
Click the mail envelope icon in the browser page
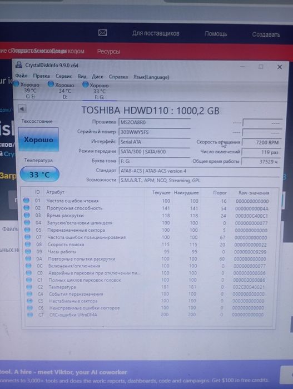(102, 32)
